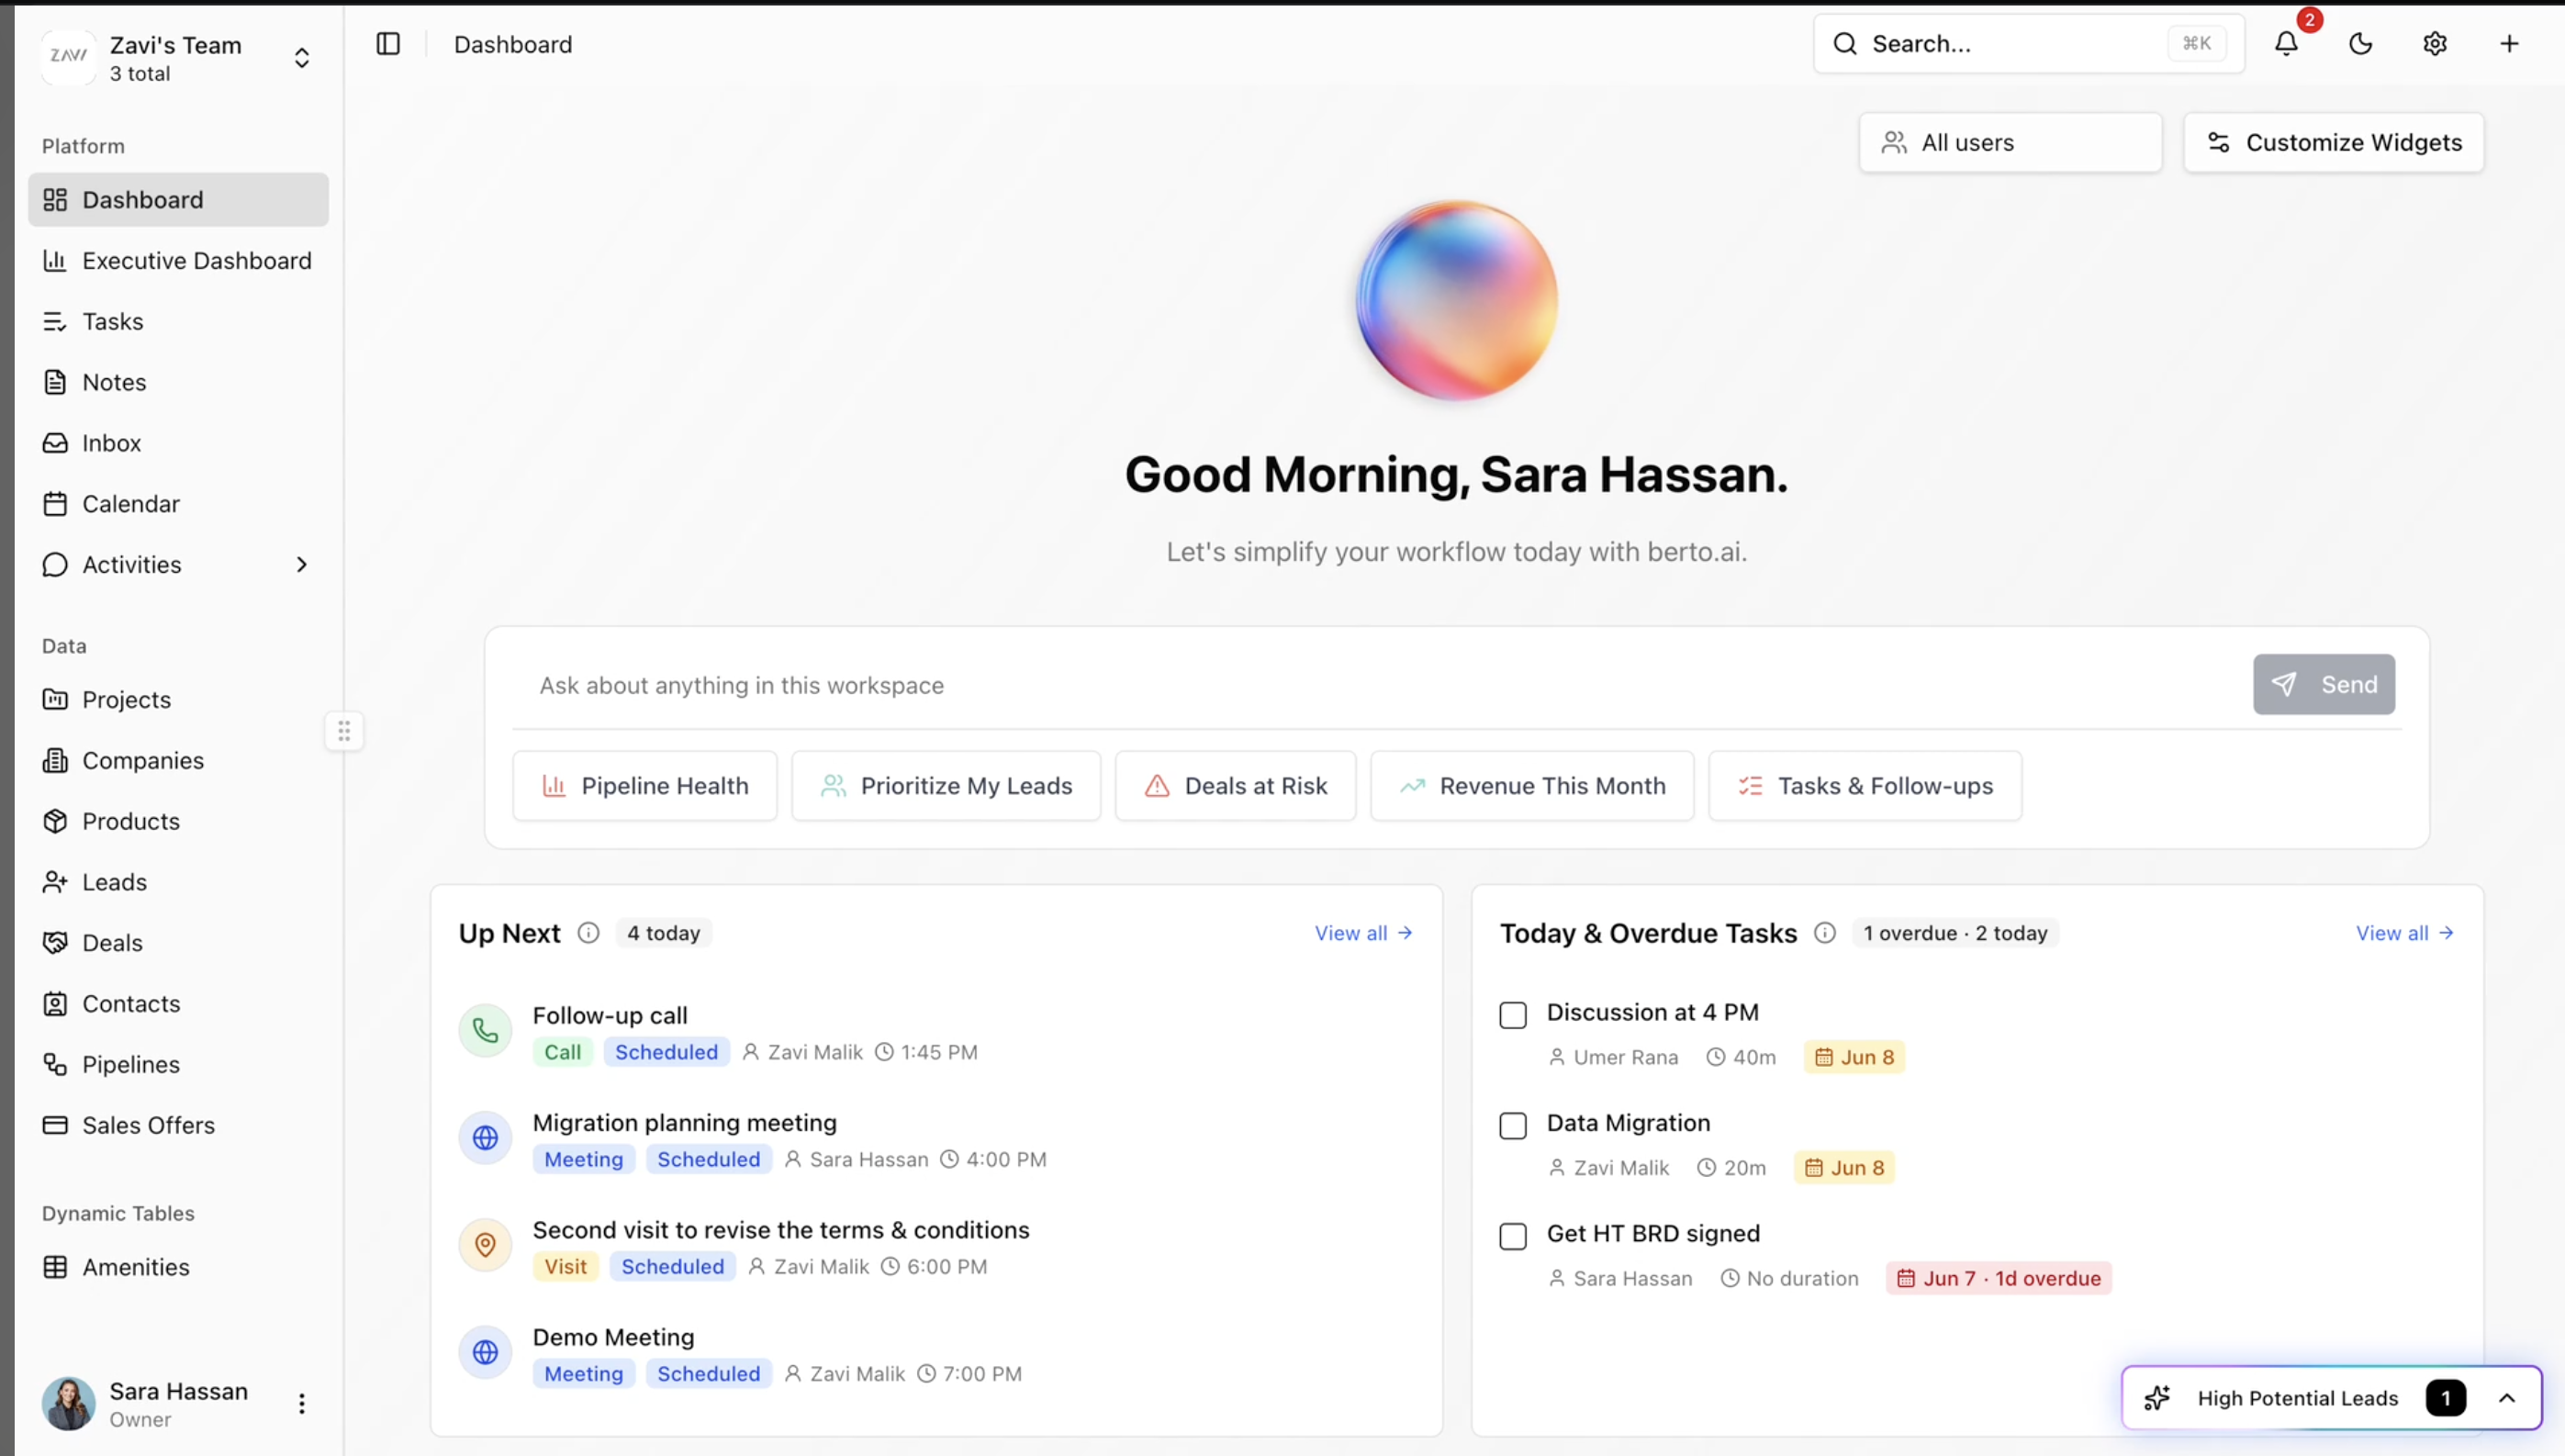
Task: Open the settings gear
Action: click(x=2435, y=44)
